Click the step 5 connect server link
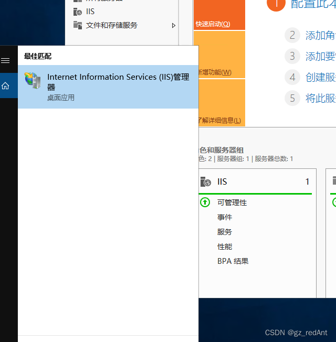 [x=320, y=98]
